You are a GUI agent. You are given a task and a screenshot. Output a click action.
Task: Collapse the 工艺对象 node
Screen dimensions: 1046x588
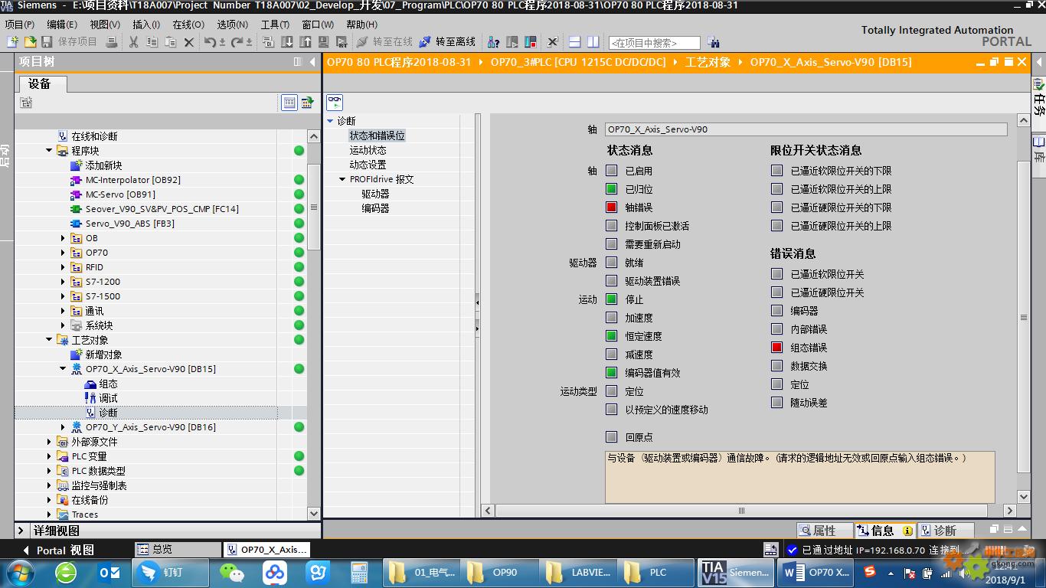(x=49, y=340)
